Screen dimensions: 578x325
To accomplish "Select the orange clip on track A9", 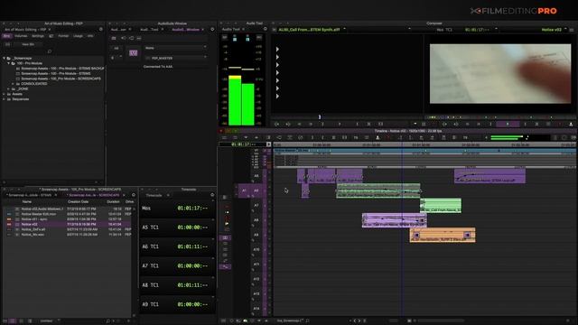I will coord(443,235).
